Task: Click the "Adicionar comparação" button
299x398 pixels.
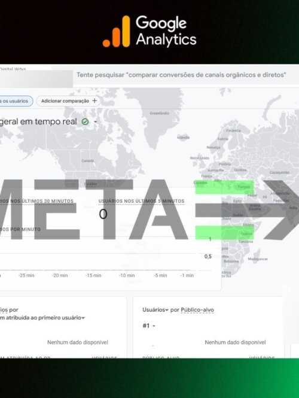Action: 68,101
